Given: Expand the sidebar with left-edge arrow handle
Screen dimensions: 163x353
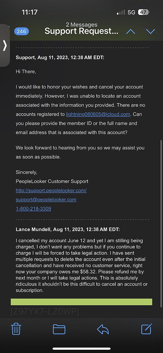Looking at the screenshot, I should (5, 46).
